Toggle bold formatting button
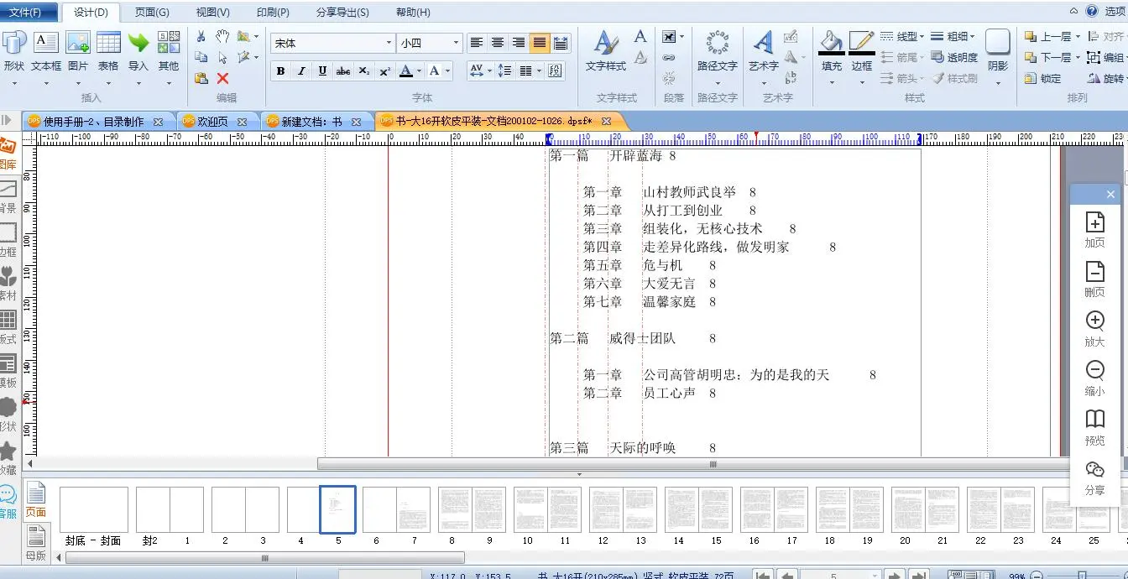 (280, 71)
